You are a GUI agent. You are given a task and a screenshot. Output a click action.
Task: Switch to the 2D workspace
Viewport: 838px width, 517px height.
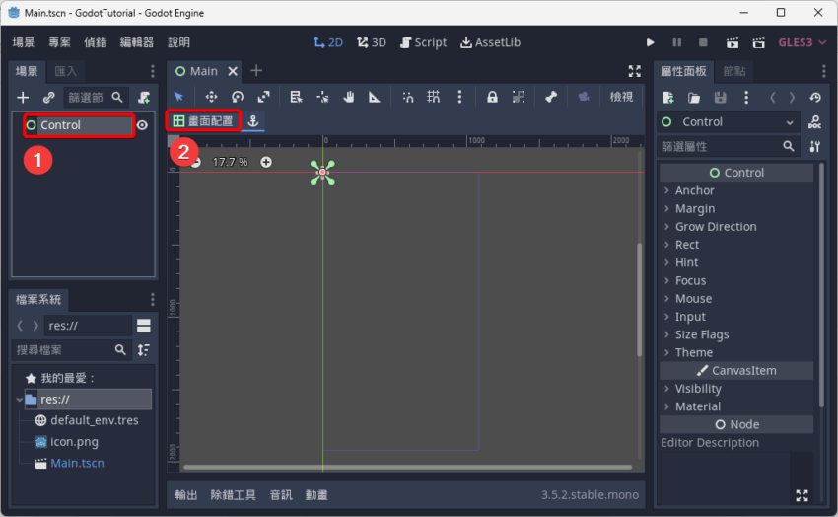click(328, 42)
